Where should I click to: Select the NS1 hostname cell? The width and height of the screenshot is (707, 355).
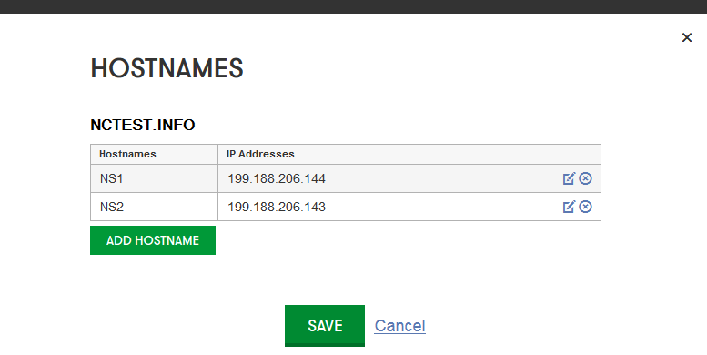[x=154, y=178]
